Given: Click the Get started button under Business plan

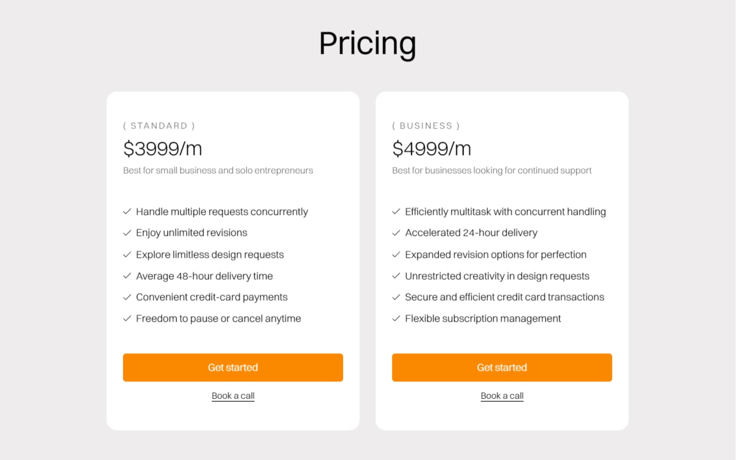Looking at the screenshot, I should click(502, 367).
